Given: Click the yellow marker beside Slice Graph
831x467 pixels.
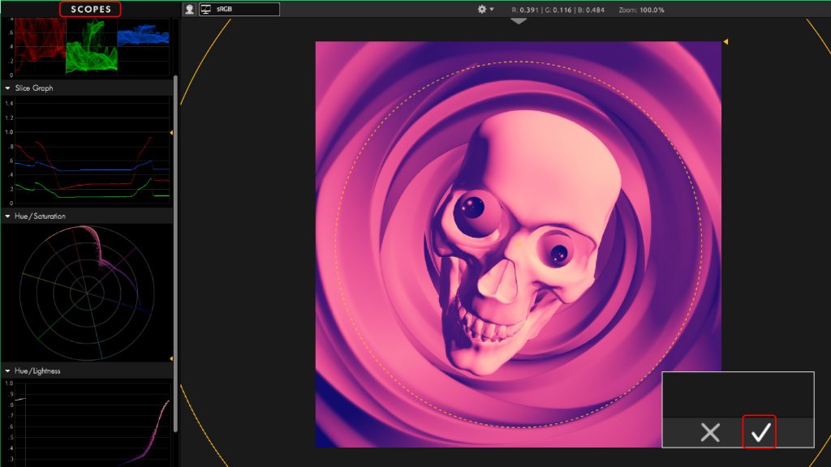Looking at the screenshot, I should (x=171, y=132).
